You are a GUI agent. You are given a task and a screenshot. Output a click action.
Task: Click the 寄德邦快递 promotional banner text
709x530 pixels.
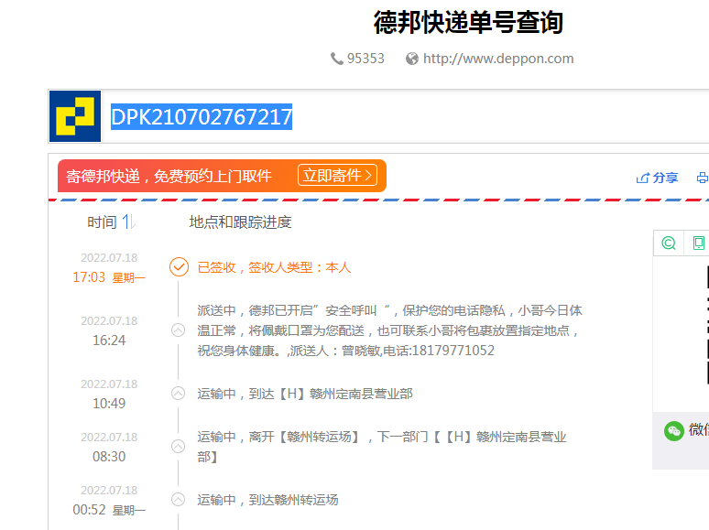point(169,177)
